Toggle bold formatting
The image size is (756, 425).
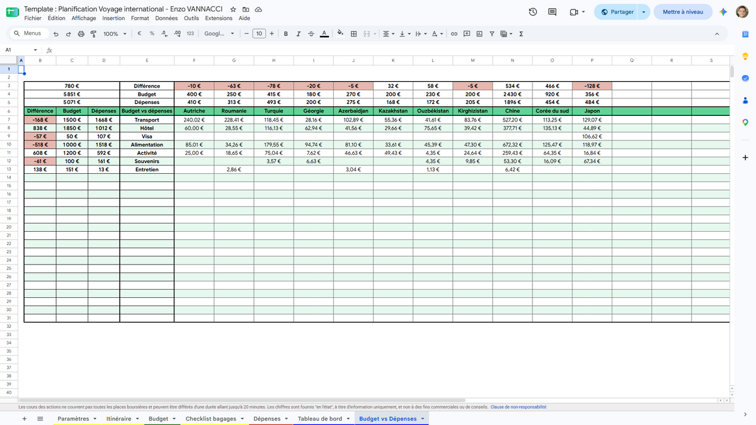(x=286, y=34)
